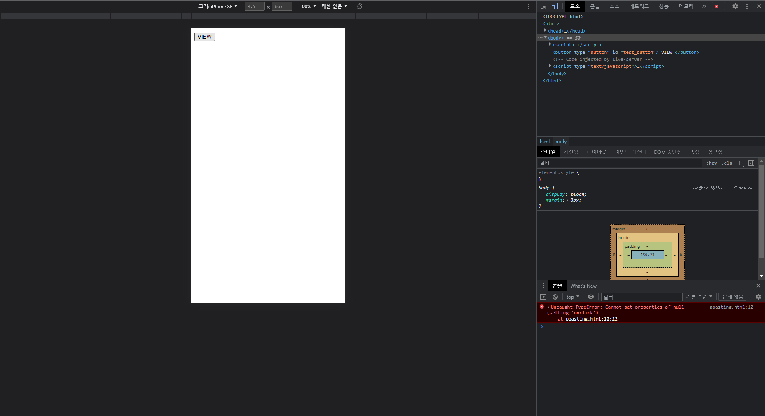Open the 네트워크 tab
The image size is (765, 416).
coord(639,6)
